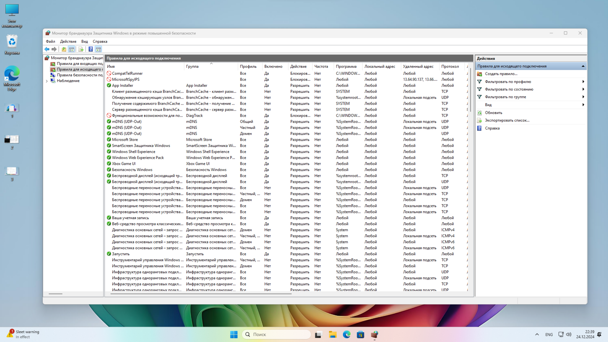This screenshot has width=608, height=342.
Task: Open the Вид menu in menu bar
Action: (85, 42)
